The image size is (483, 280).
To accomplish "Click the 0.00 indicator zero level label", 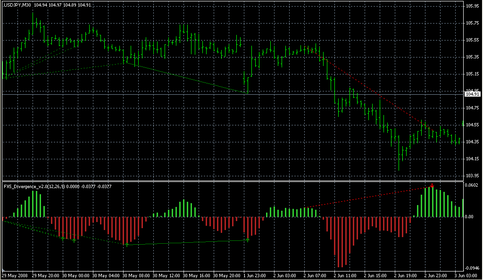I will pyautogui.click(x=470, y=217).
